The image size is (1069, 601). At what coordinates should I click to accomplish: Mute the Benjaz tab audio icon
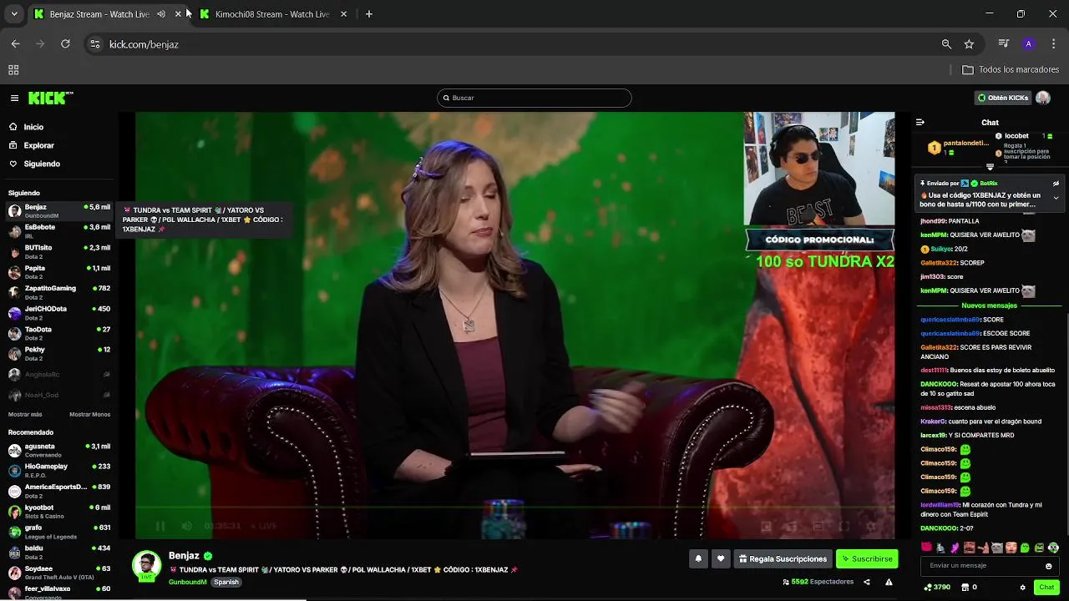(x=161, y=14)
